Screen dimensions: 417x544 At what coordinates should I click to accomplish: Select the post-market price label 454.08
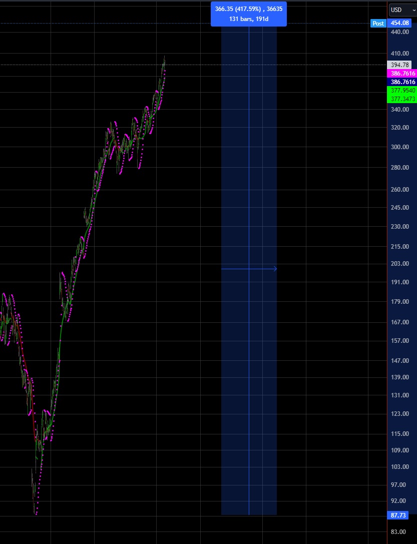coord(399,23)
